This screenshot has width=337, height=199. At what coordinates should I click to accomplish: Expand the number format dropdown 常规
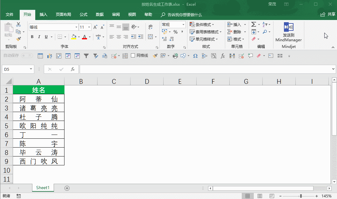click(183, 24)
